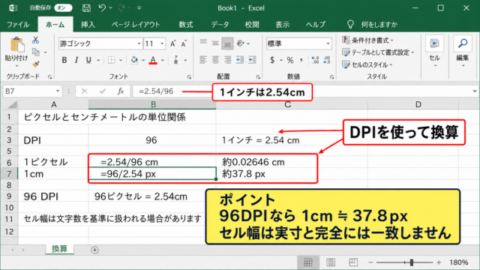Click the Copy icon
480x270 pixels.
click(x=36, y=52)
